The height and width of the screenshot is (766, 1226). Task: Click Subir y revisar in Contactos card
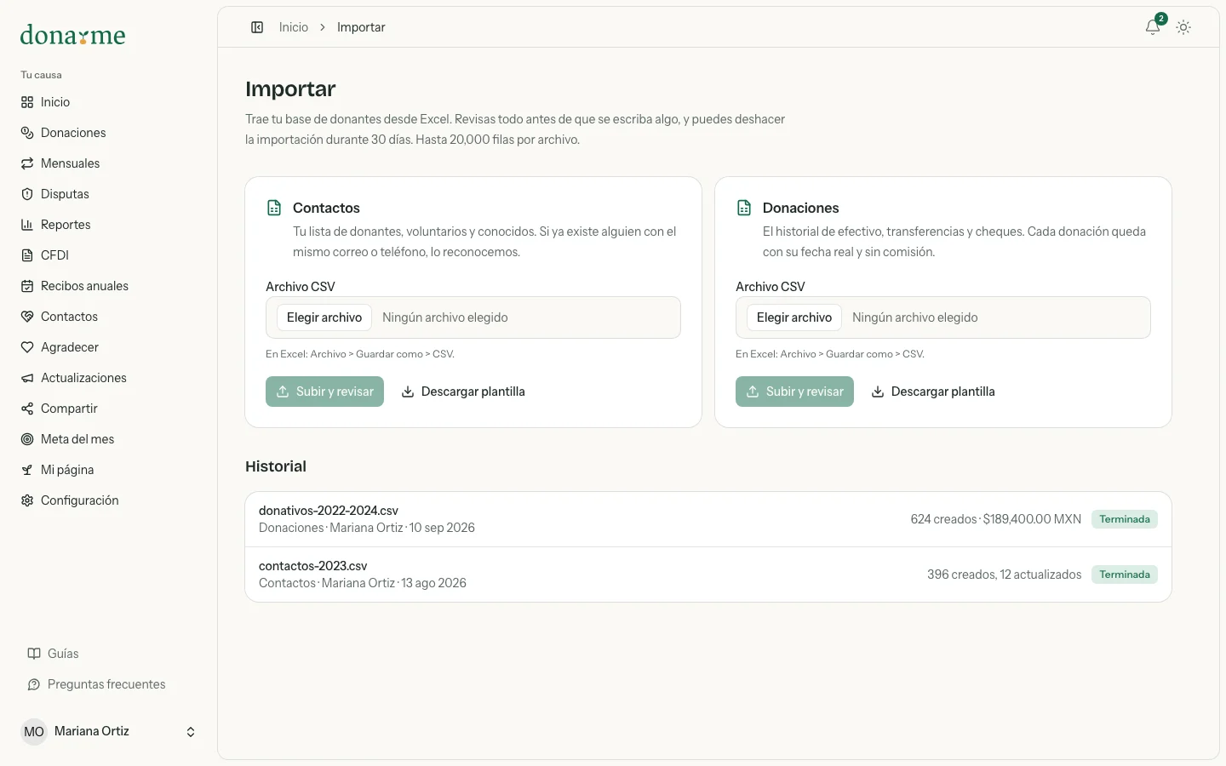point(324,392)
